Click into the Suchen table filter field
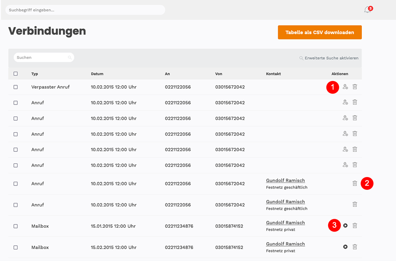Screen dimensions: 396x261 pos(44,58)
